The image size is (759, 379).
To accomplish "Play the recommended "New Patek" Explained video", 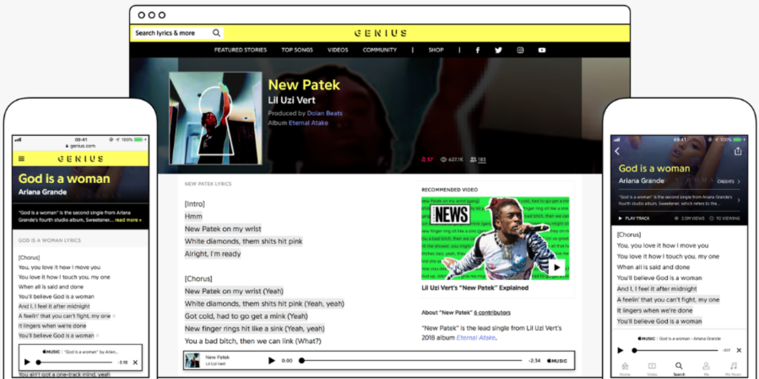I will (557, 267).
